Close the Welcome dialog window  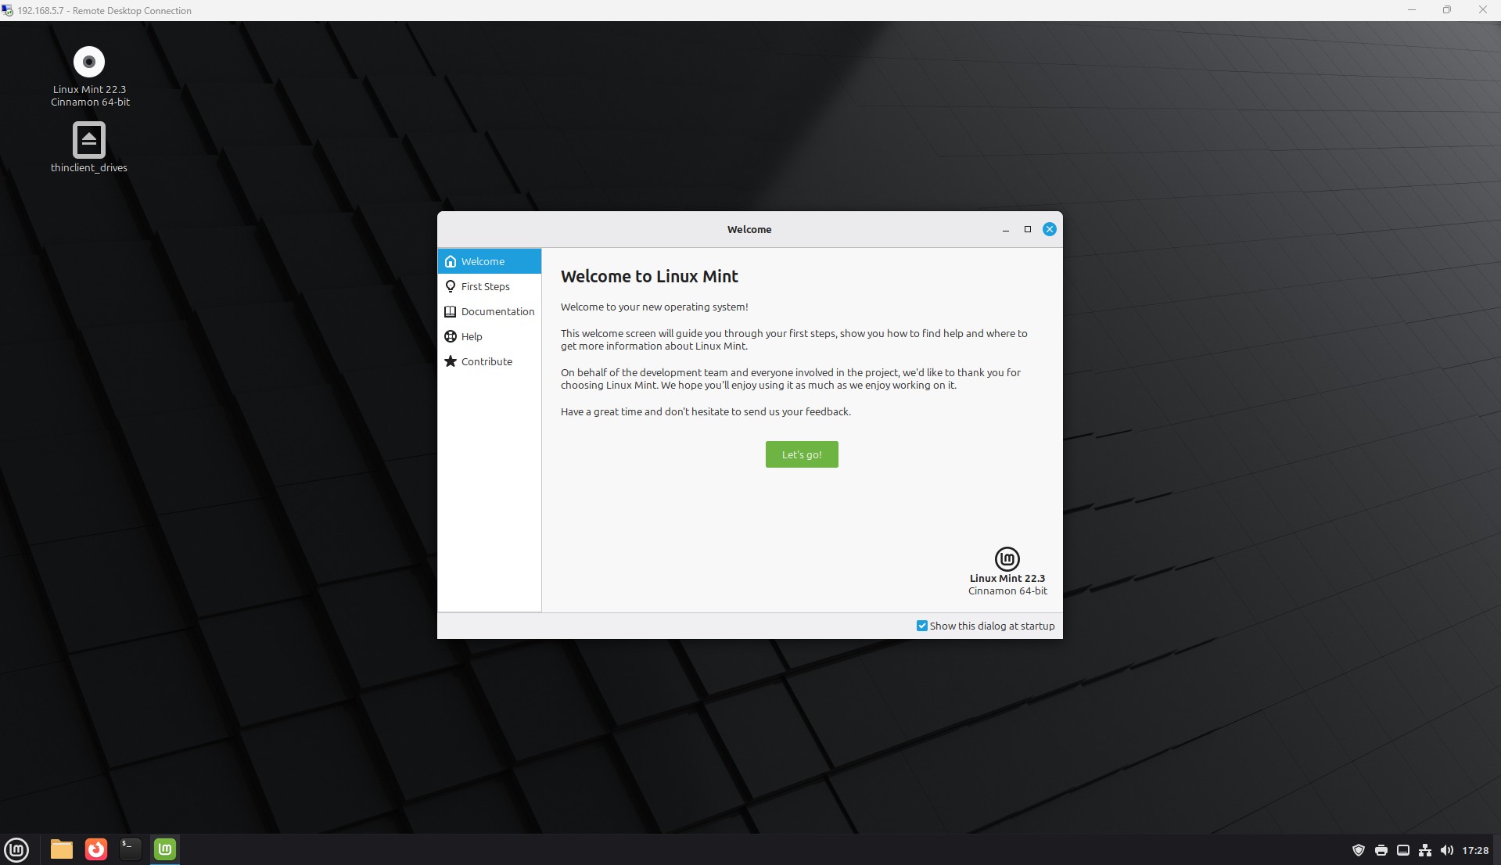click(1050, 229)
